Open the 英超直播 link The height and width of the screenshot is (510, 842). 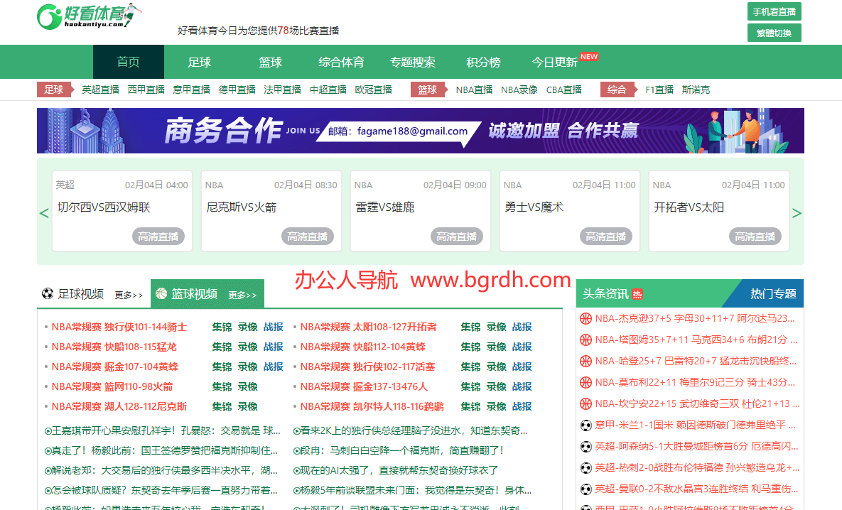tap(100, 89)
